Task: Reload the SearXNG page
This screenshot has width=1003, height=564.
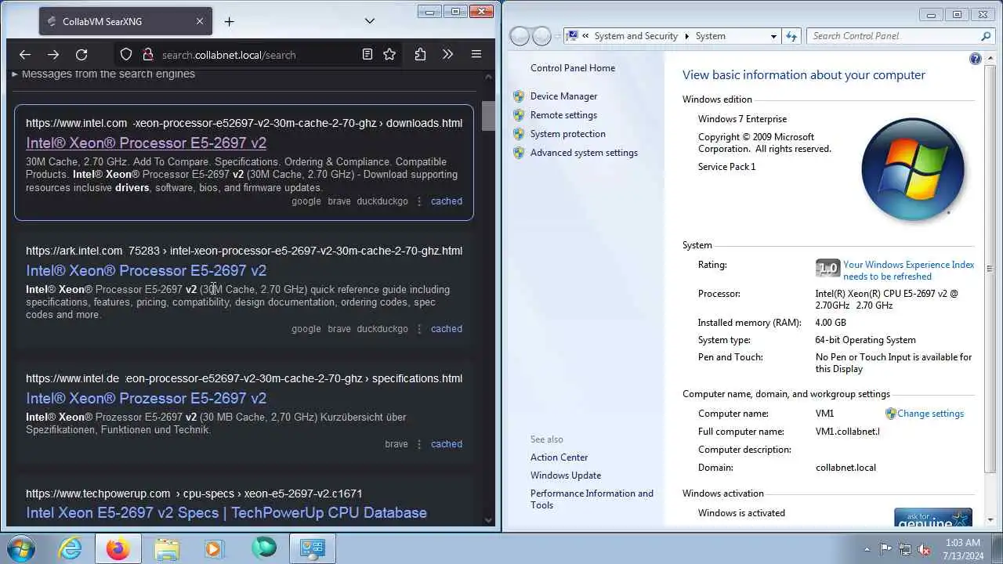Action: (x=81, y=55)
